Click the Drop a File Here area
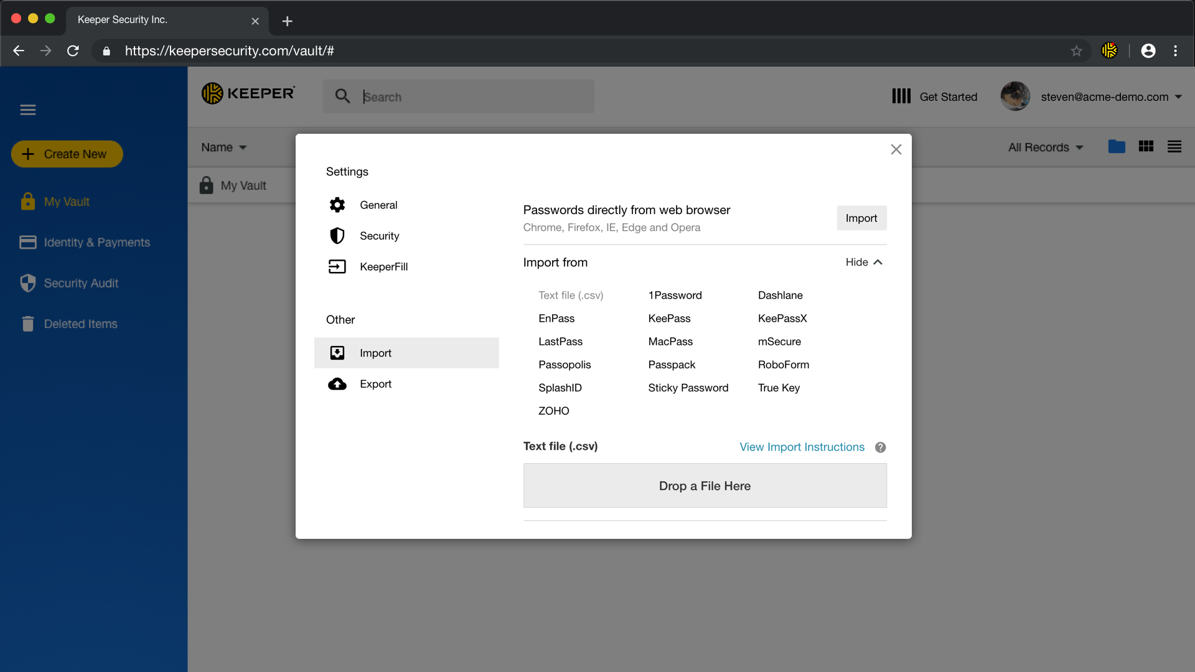Viewport: 1195px width, 672px height. (705, 485)
